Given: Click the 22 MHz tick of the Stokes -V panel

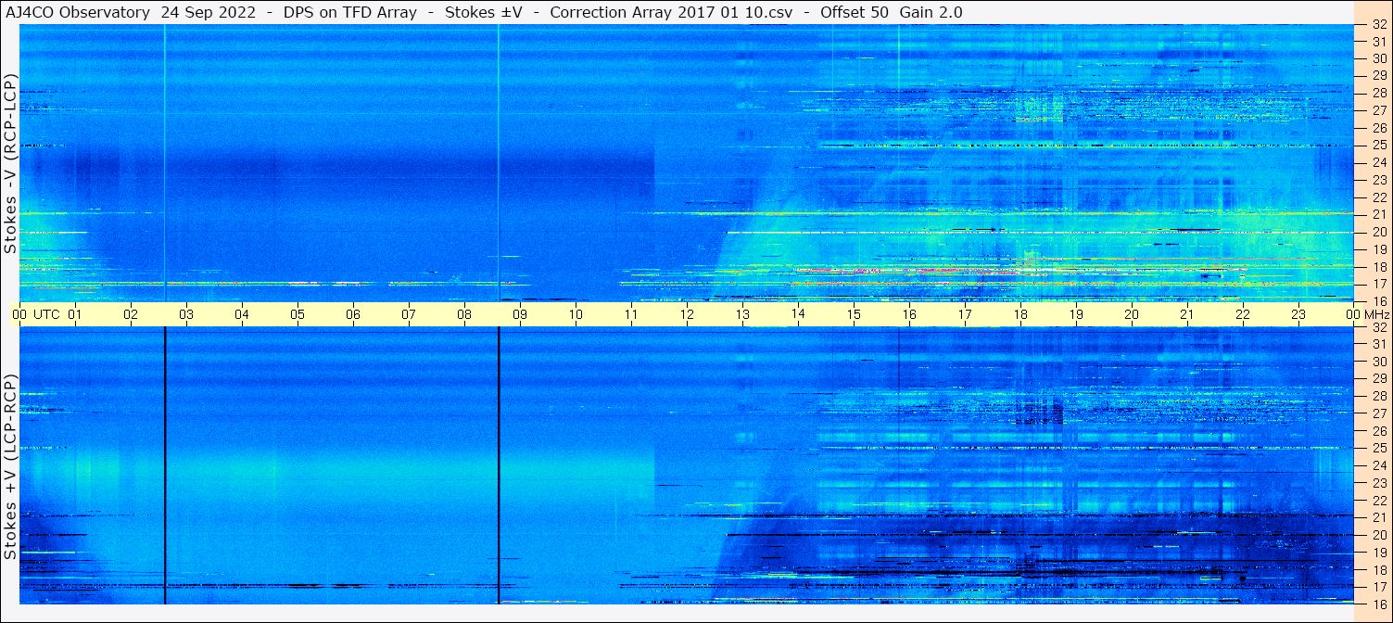Looking at the screenshot, I should 1379,197.
